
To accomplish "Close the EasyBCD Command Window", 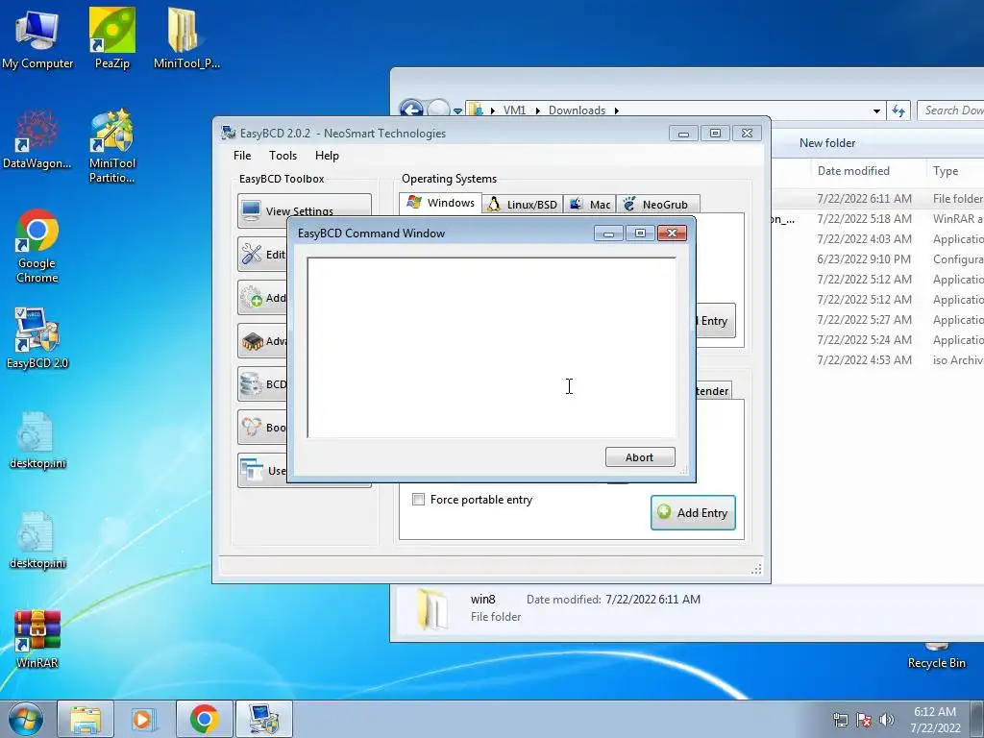I will [672, 233].
